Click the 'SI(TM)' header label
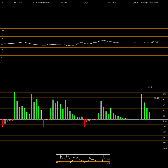 pos(64,3)
